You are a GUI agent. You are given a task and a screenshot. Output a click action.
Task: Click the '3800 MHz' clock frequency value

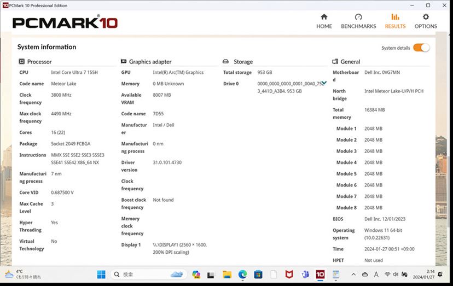coord(61,95)
